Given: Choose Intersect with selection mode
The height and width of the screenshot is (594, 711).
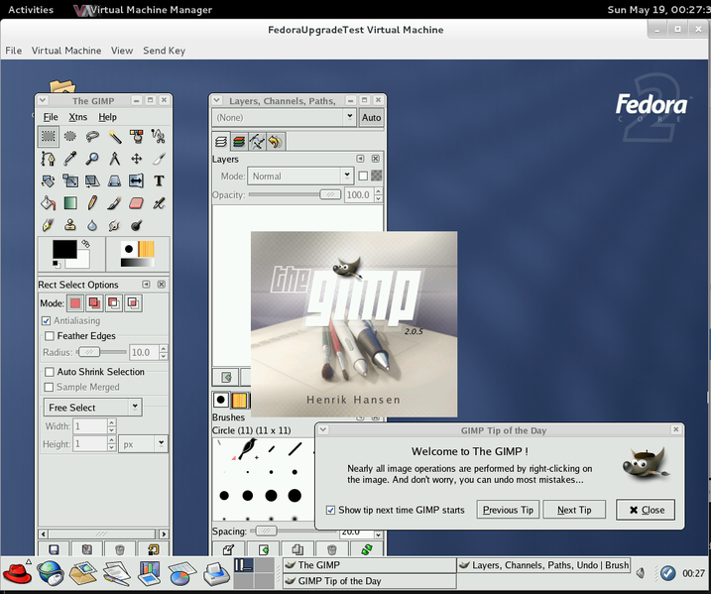Looking at the screenshot, I should click(133, 302).
